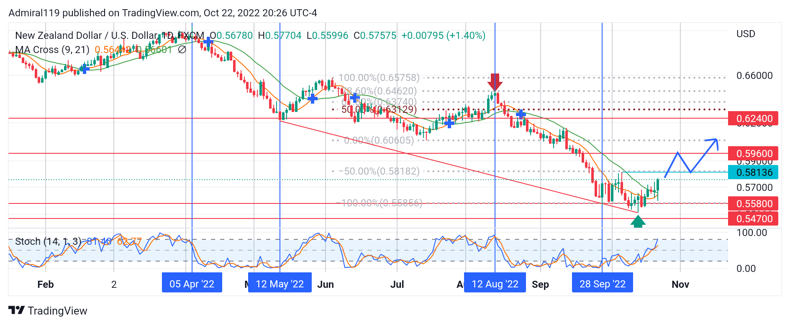790x325 pixels.
Task: Click the red down arrow above 12 Aug line
Action: coord(495,82)
